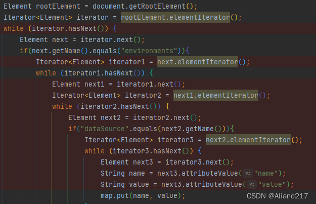Click the first while keyword
This screenshot has height=204, width=316.
click(x=14, y=28)
